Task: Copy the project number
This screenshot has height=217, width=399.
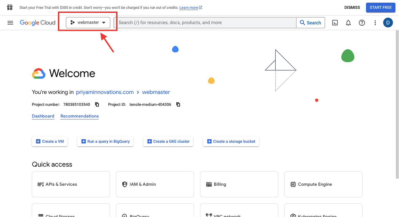Action: [97, 104]
